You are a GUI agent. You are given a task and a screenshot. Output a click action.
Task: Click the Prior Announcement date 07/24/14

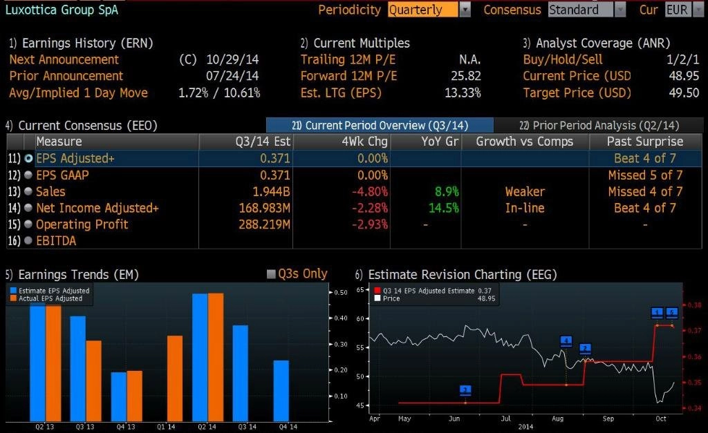(x=232, y=76)
